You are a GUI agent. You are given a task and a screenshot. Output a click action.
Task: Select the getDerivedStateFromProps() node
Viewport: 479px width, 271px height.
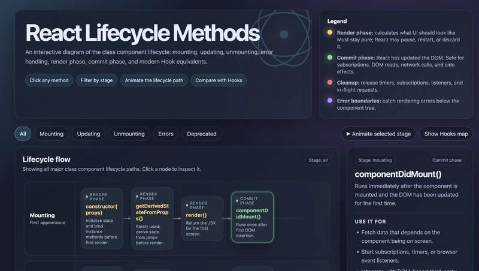coord(153,218)
